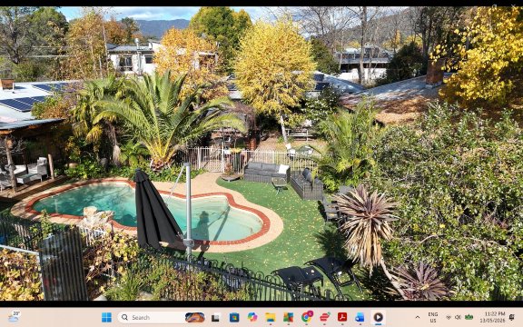
Task: Open Adobe Acrobat from the taskbar
Action: (342, 317)
